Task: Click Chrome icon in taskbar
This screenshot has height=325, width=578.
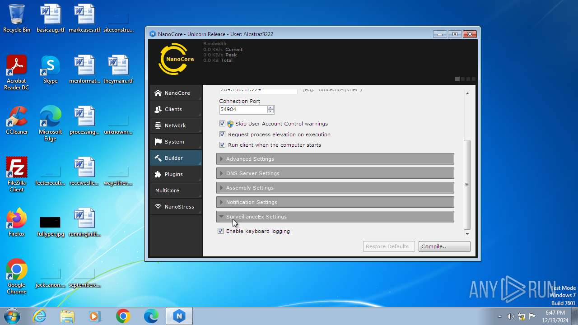Action: [x=123, y=316]
